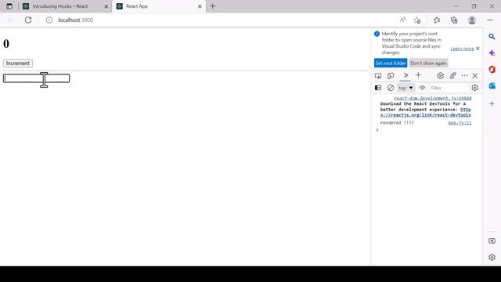Click the console prompt chevron
Screen dimensions: 501x282
(x=377, y=130)
